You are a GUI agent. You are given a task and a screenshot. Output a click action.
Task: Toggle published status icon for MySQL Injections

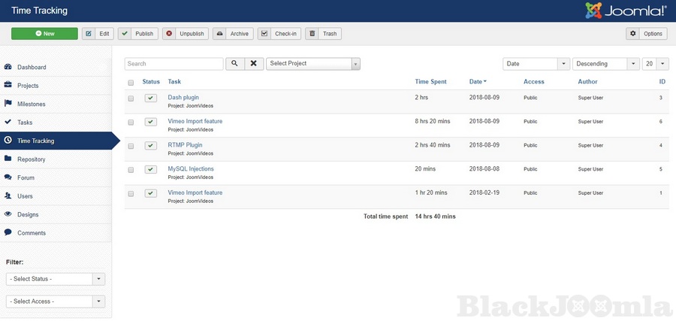151,169
